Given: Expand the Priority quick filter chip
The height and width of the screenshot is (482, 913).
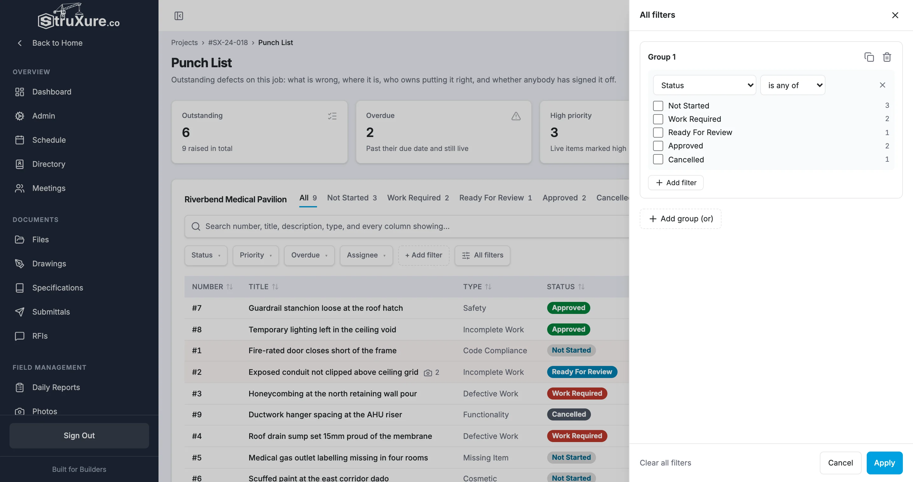Looking at the screenshot, I should [256, 255].
